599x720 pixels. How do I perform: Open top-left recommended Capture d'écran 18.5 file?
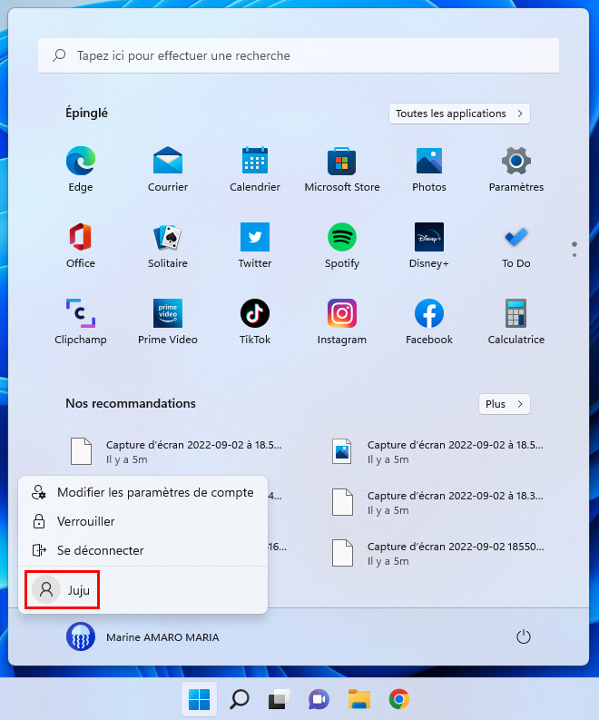176,452
